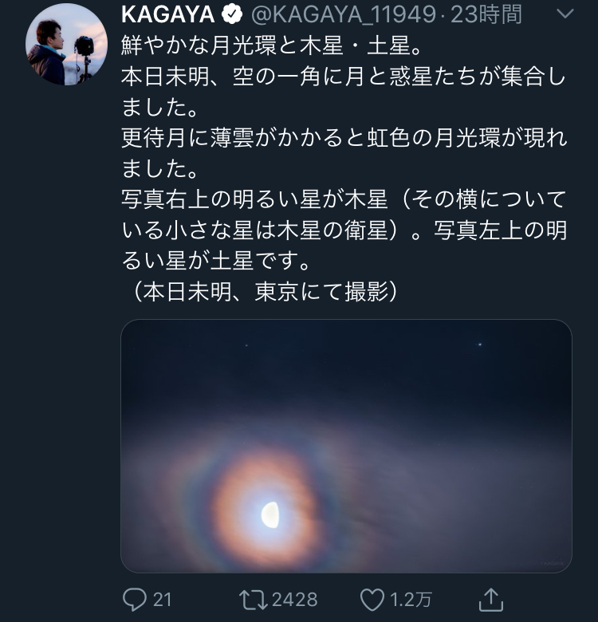The height and width of the screenshot is (622, 598).
Task: Click the Jupiter star at photo's upper right
Action: click(480, 344)
